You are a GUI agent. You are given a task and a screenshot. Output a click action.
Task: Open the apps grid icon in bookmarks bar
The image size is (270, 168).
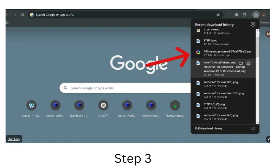pyautogui.click(x=7, y=22)
